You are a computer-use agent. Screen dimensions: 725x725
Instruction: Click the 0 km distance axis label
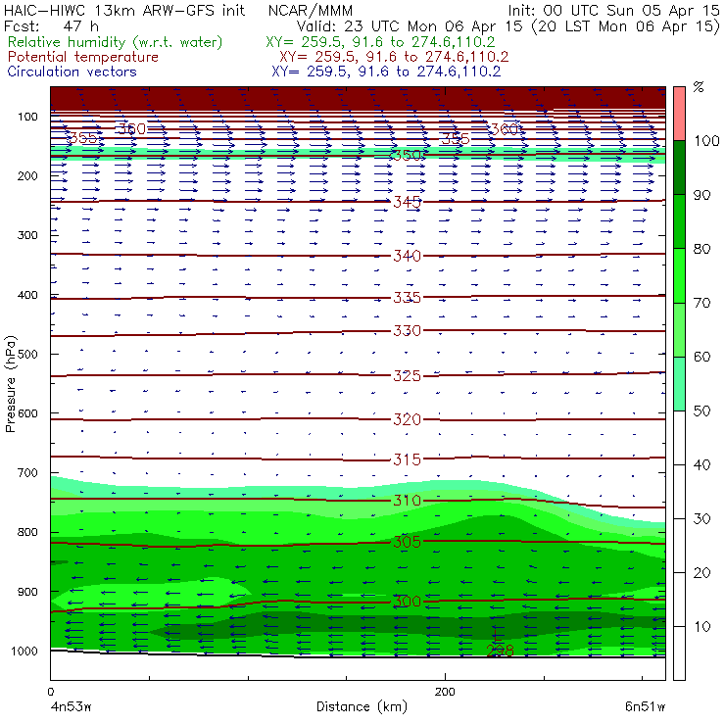50,692
